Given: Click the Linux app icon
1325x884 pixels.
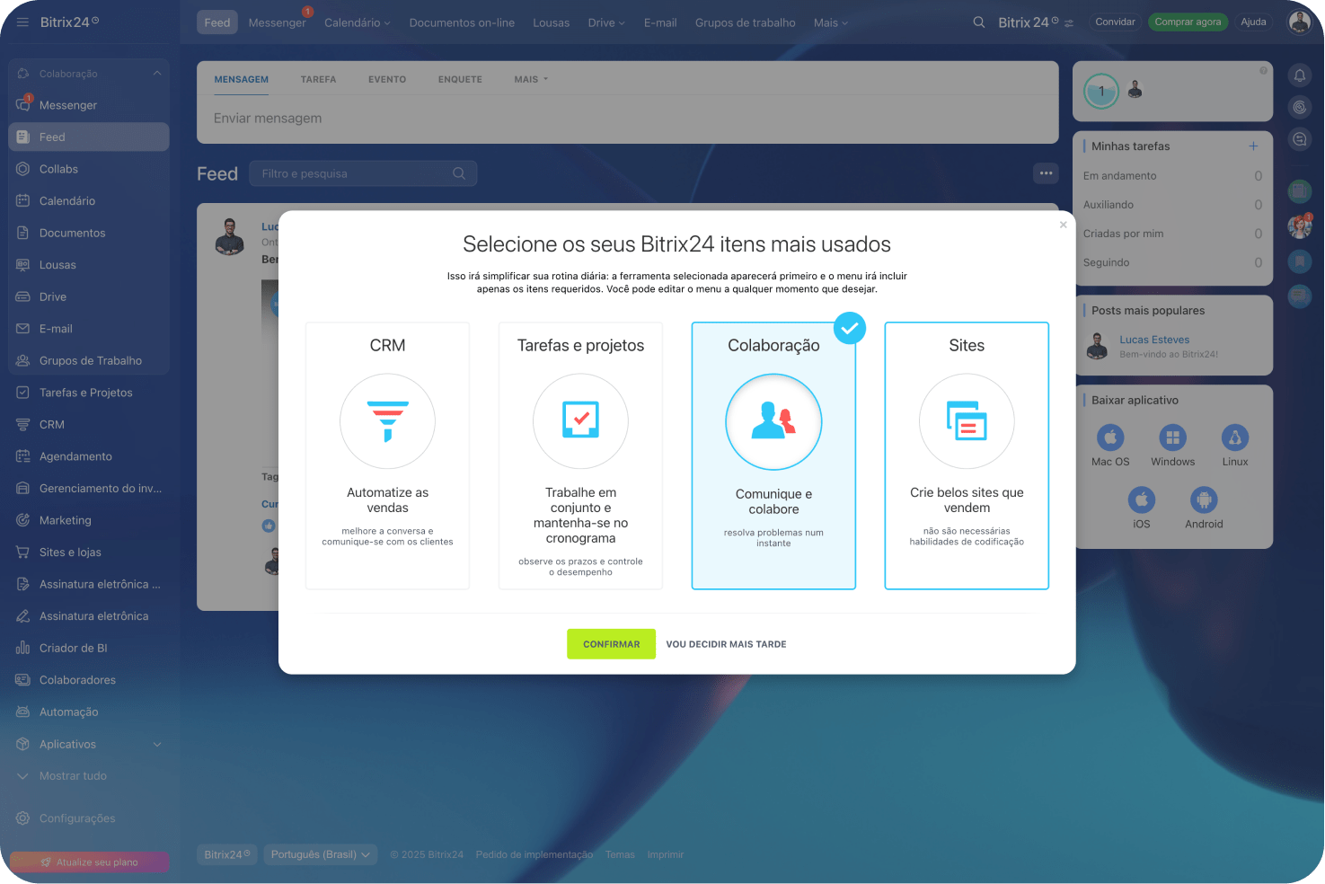Looking at the screenshot, I should pos(1234,438).
